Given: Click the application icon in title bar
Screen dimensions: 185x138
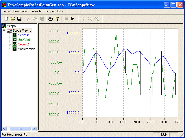Looking at the screenshot, I should (x=4, y=5).
